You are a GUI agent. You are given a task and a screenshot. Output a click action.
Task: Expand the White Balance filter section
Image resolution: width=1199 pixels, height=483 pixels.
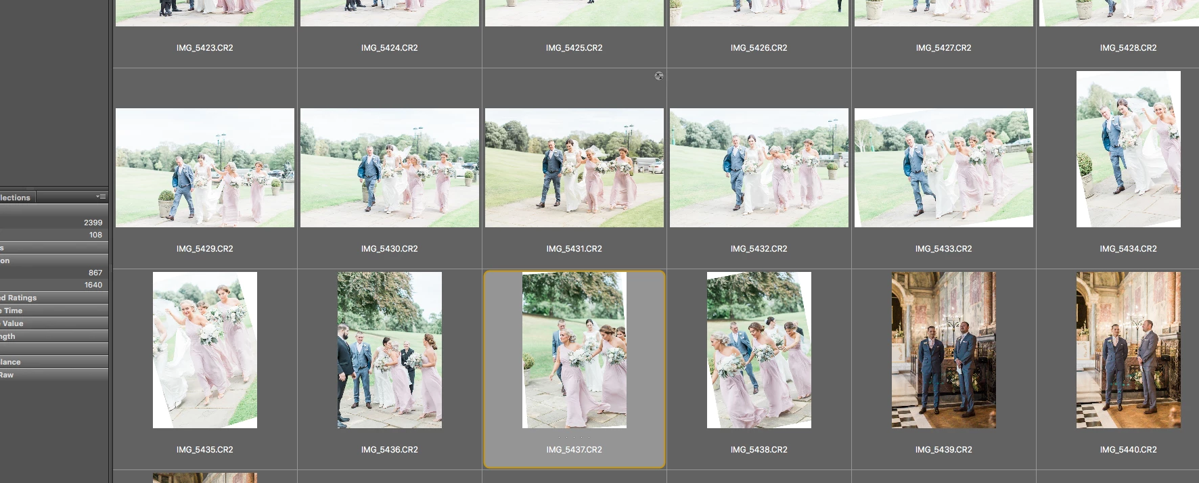click(x=54, y=362)
